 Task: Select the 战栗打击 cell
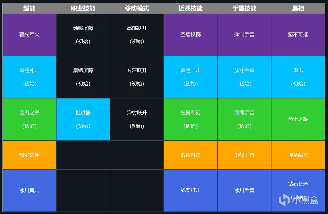coord(190,191)
